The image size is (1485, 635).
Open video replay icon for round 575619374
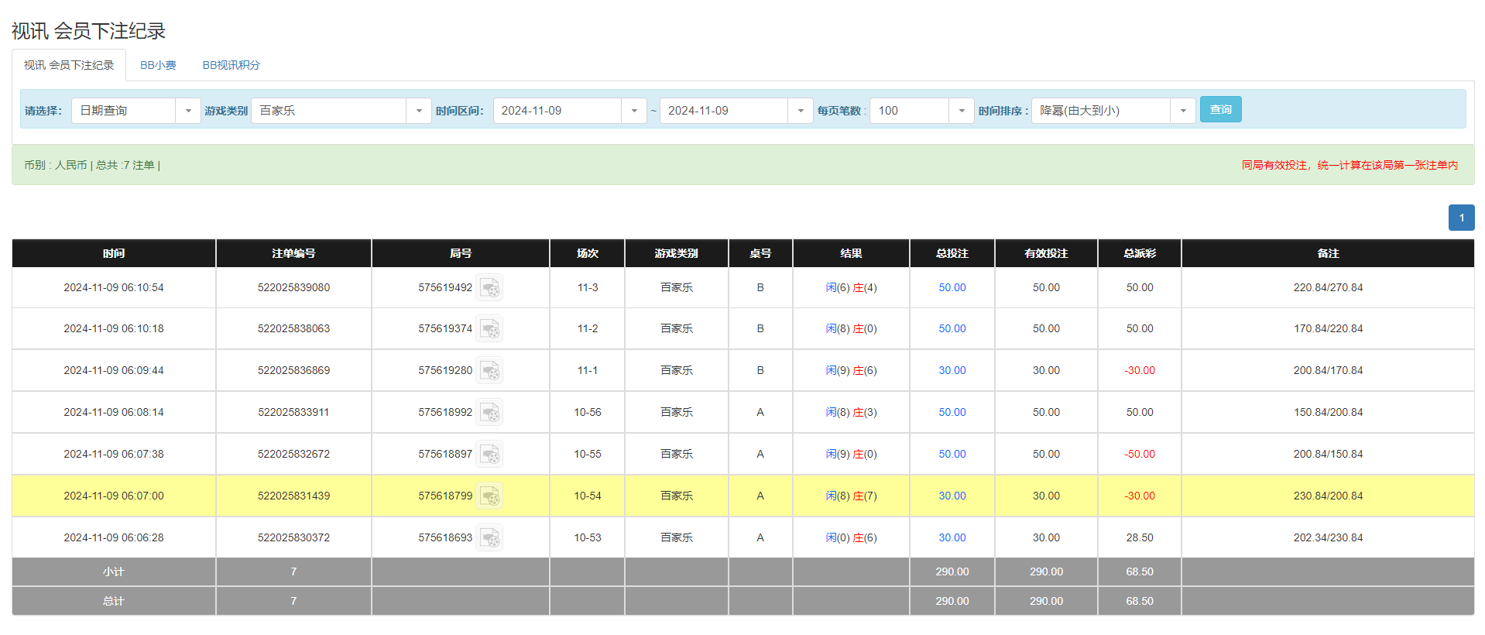489,329
